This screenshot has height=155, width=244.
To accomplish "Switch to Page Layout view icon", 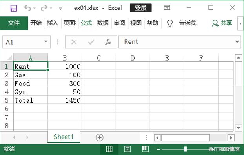I will coord(127,149).
